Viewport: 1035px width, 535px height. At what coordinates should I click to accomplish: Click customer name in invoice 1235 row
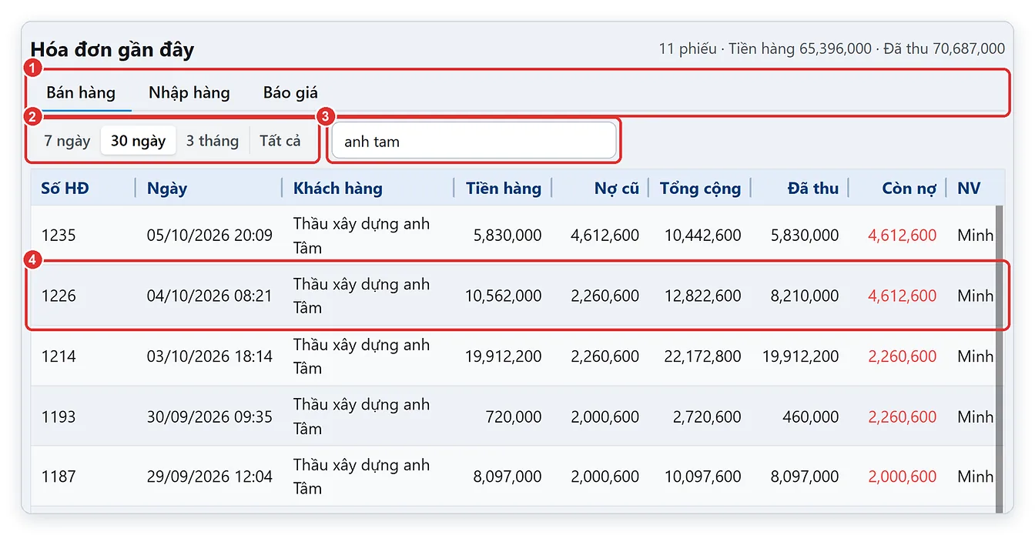point(361,236)
